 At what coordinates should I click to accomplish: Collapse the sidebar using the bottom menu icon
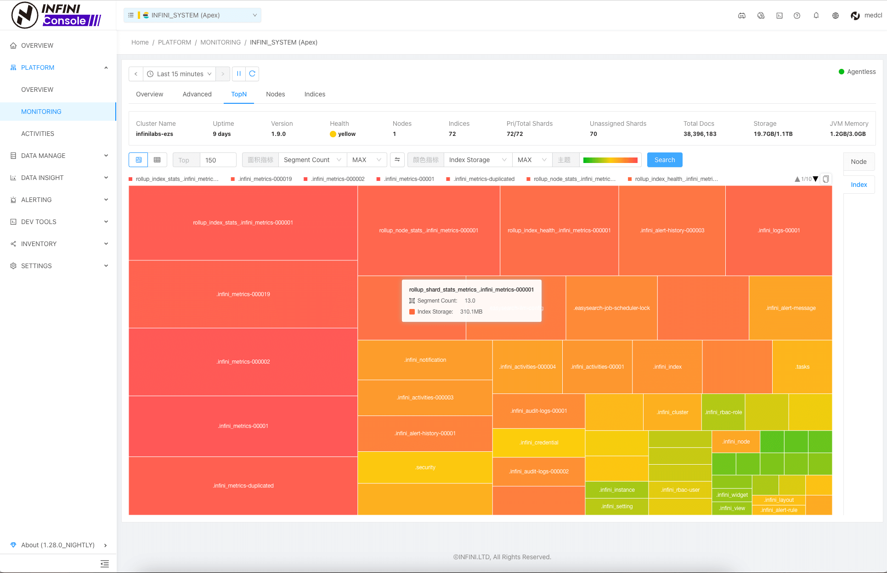pyautogui.click(x=105, y=564)
